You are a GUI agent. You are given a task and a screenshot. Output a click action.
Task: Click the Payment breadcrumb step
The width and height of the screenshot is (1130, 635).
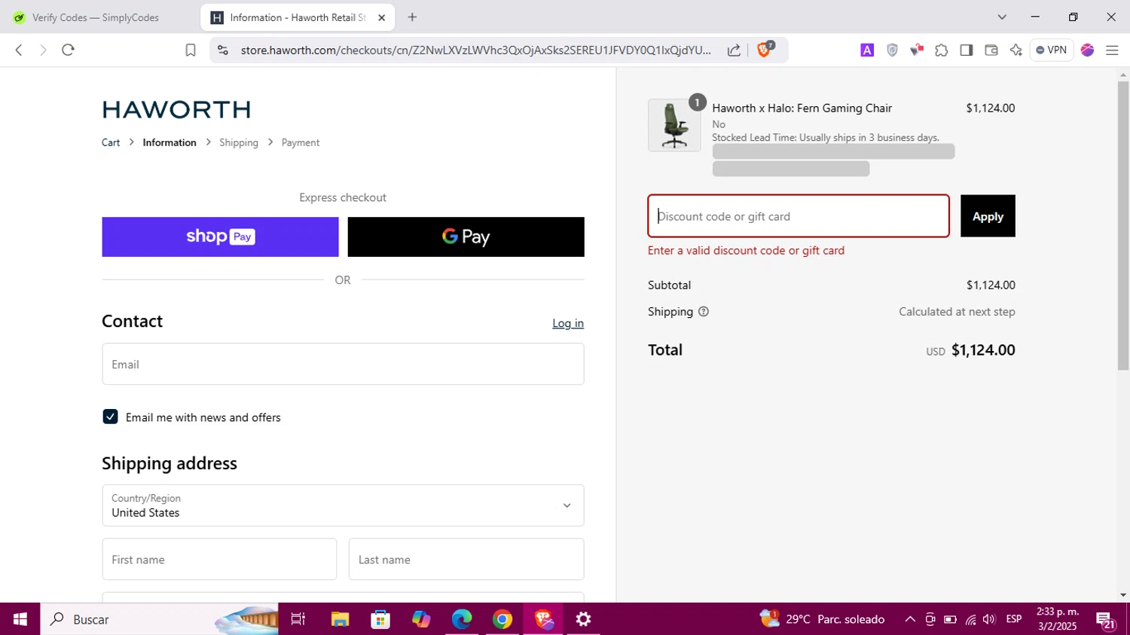[301, 142]
